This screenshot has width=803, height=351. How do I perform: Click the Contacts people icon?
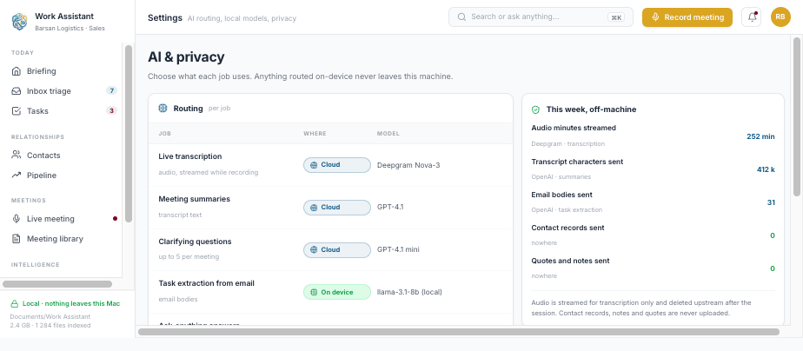tap(17, 155)
